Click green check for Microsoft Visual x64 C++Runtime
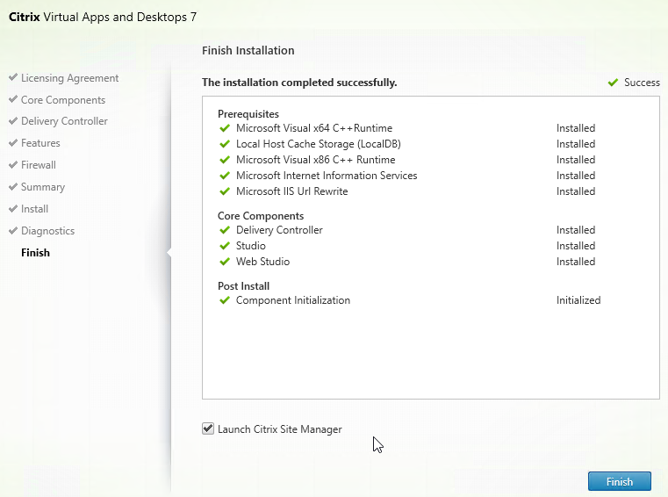 click(225, 128)
